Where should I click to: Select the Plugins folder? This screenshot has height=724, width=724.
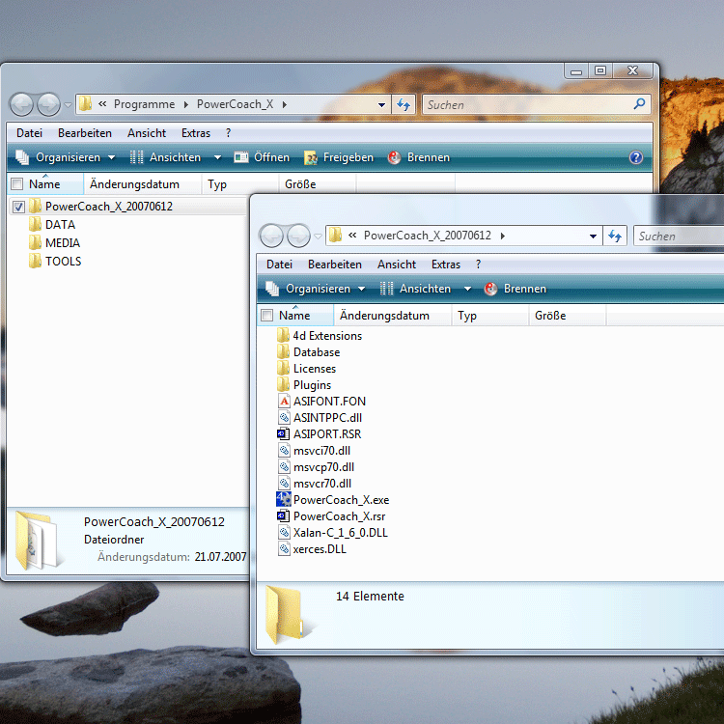coord(304,385)
